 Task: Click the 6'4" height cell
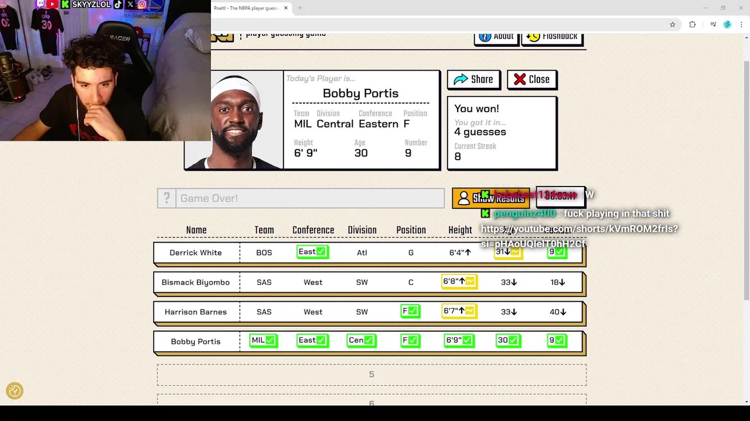pyautogui.click(x=460, y=253)
